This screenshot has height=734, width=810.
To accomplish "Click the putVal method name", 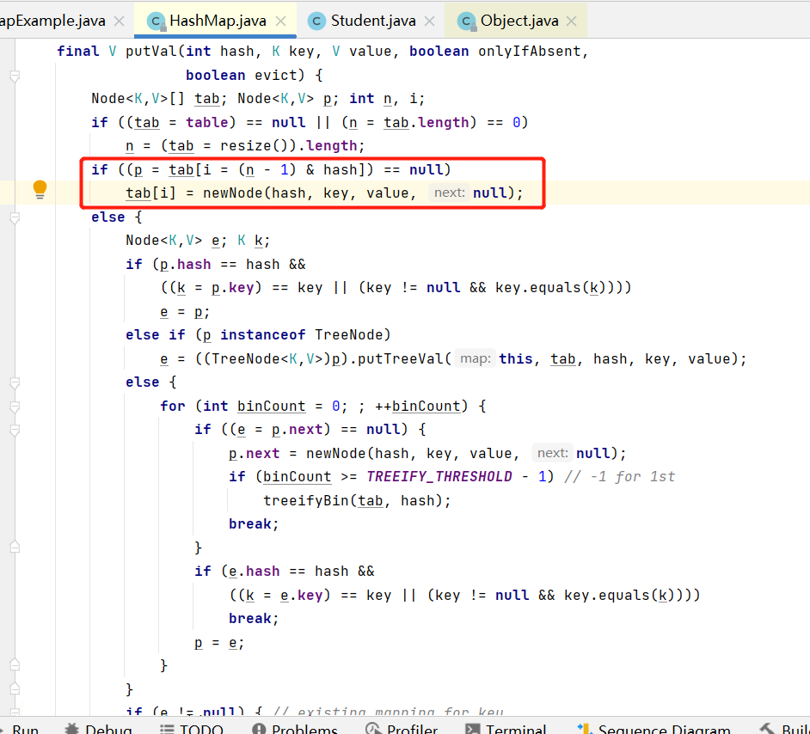I will 151,51.
